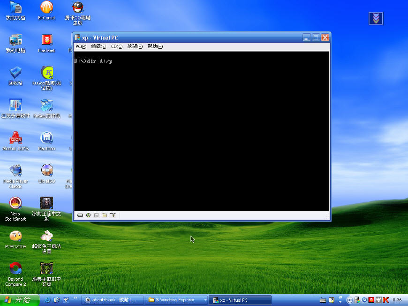The image size is (408, 306).
Task: Maximize the xp - Virtual PC window
Action: (316, 38)
